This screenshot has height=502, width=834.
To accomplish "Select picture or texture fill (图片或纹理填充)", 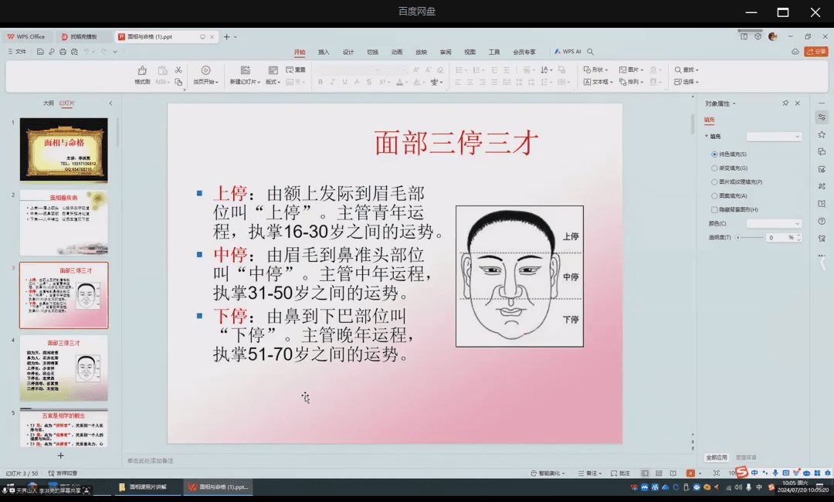I will (x=714, y=181).
